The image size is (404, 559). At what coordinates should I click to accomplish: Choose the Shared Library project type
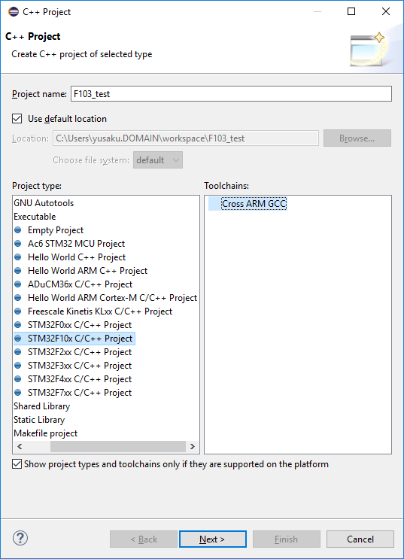pos(41,406)
